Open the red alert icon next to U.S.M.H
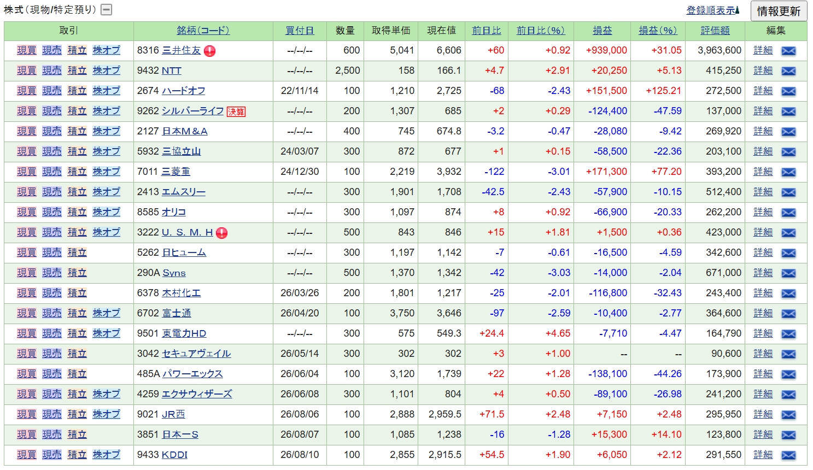The height and width of the screenshot is (470, 813). [x=221, y=233]
